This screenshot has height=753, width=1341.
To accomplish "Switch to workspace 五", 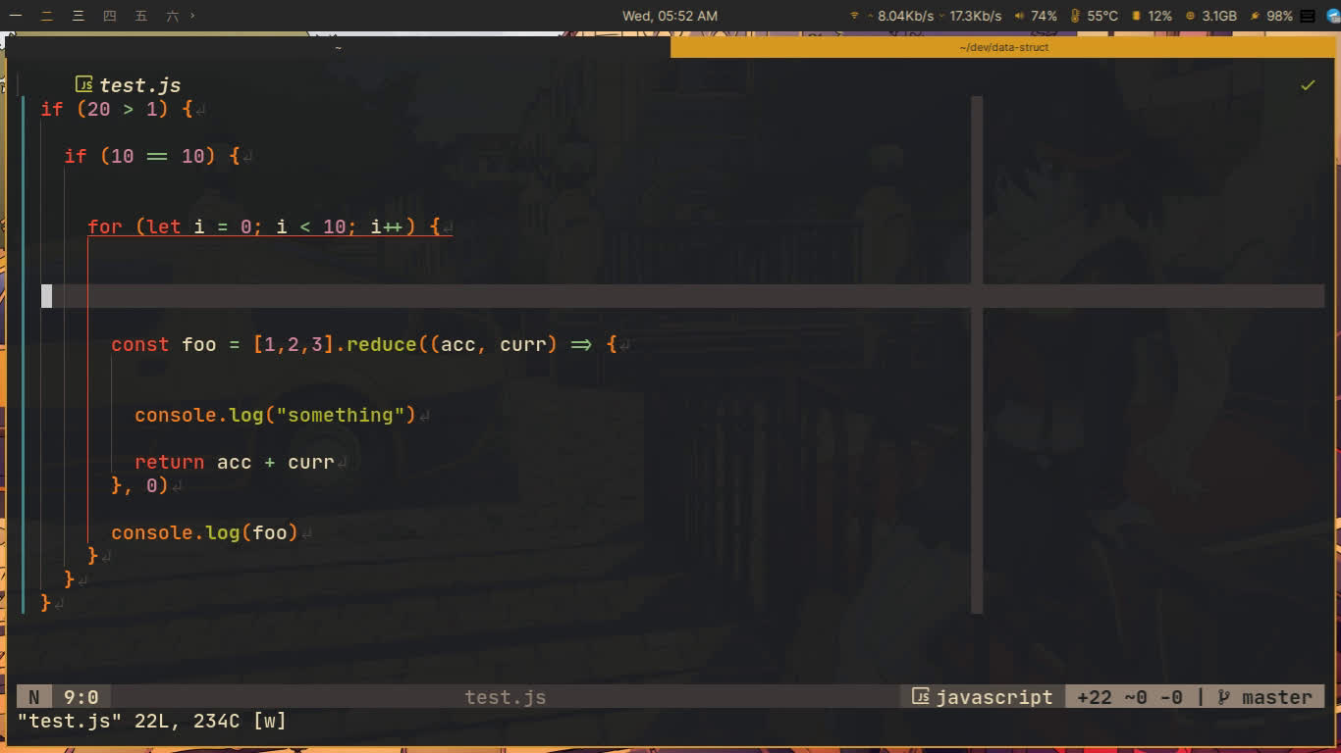I will point(141,16).
